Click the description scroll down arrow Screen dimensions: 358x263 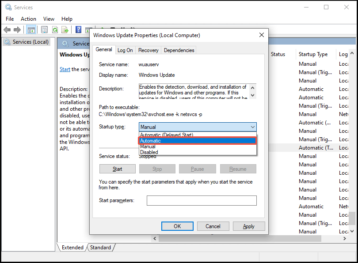point(252,95)
